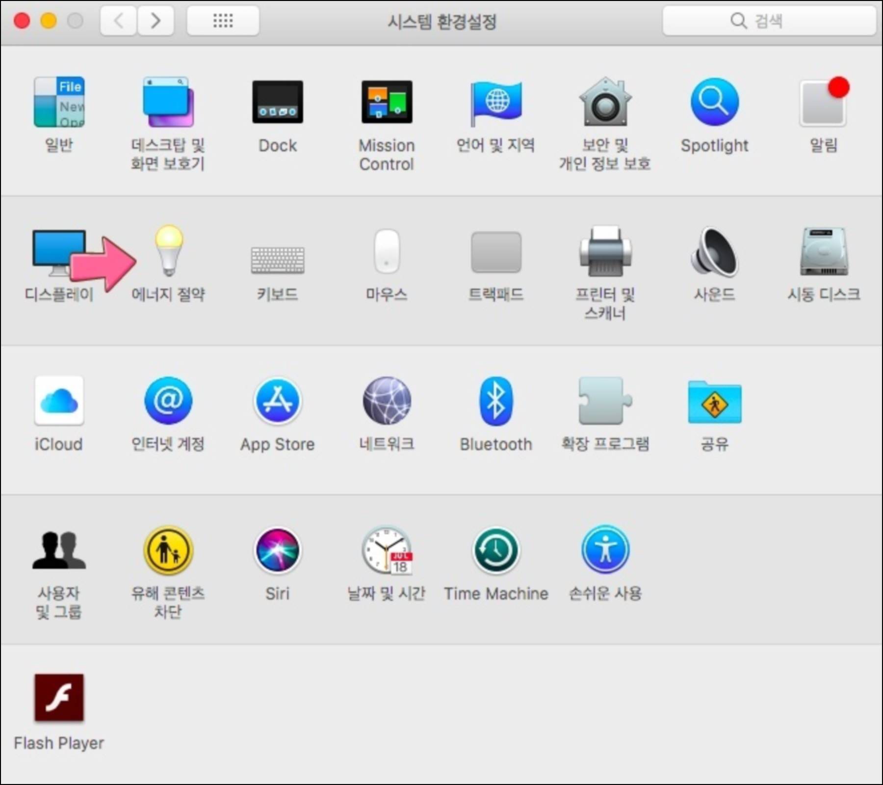Image resolution: width=883 pixels, height=785 pixels.
Task: Go back with the left arrow button
Action: pos(118,21)
